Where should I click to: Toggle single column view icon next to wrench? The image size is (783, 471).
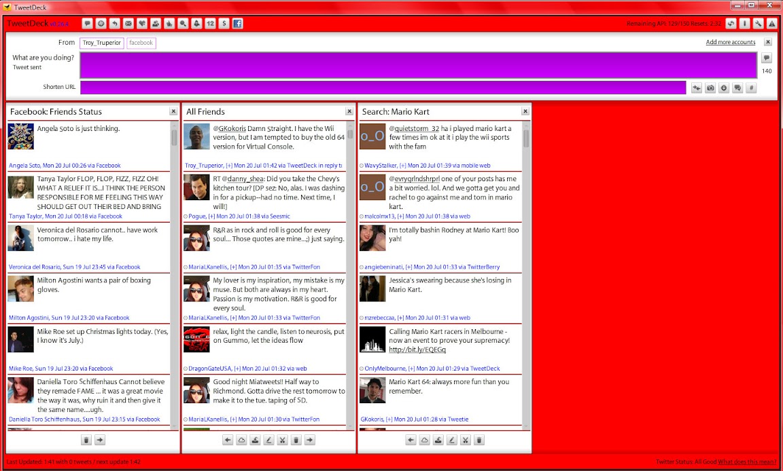point(744,24)
